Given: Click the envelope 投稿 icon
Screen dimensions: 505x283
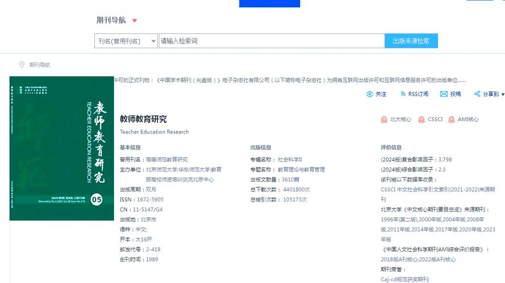Looking at the screenshot, I should (444, 94).
